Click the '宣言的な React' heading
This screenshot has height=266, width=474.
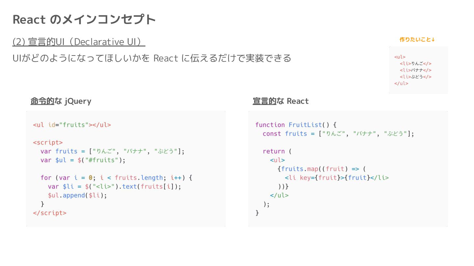[281, 101]
